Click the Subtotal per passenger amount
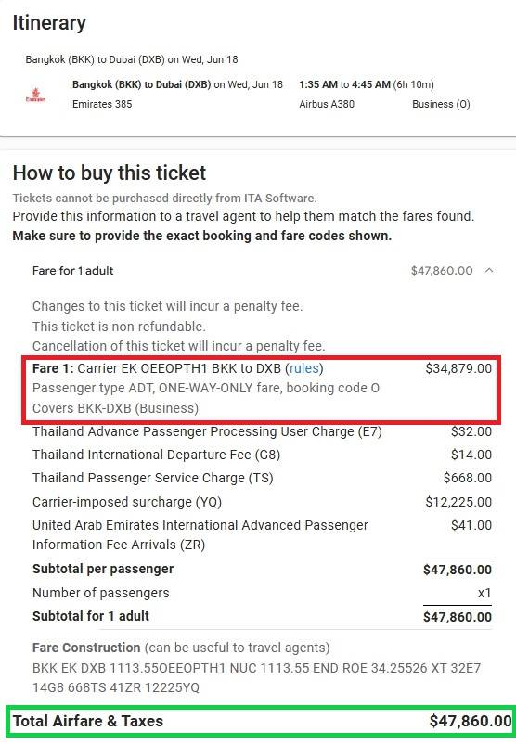Screen dimensions: 516x744 coord(458,570)
